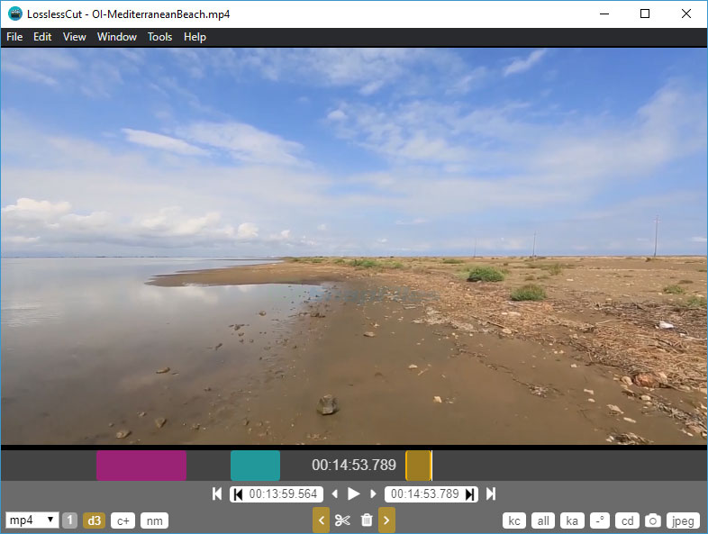
Task: Close the LosslessCut window
Action: [x=686, y=14]
